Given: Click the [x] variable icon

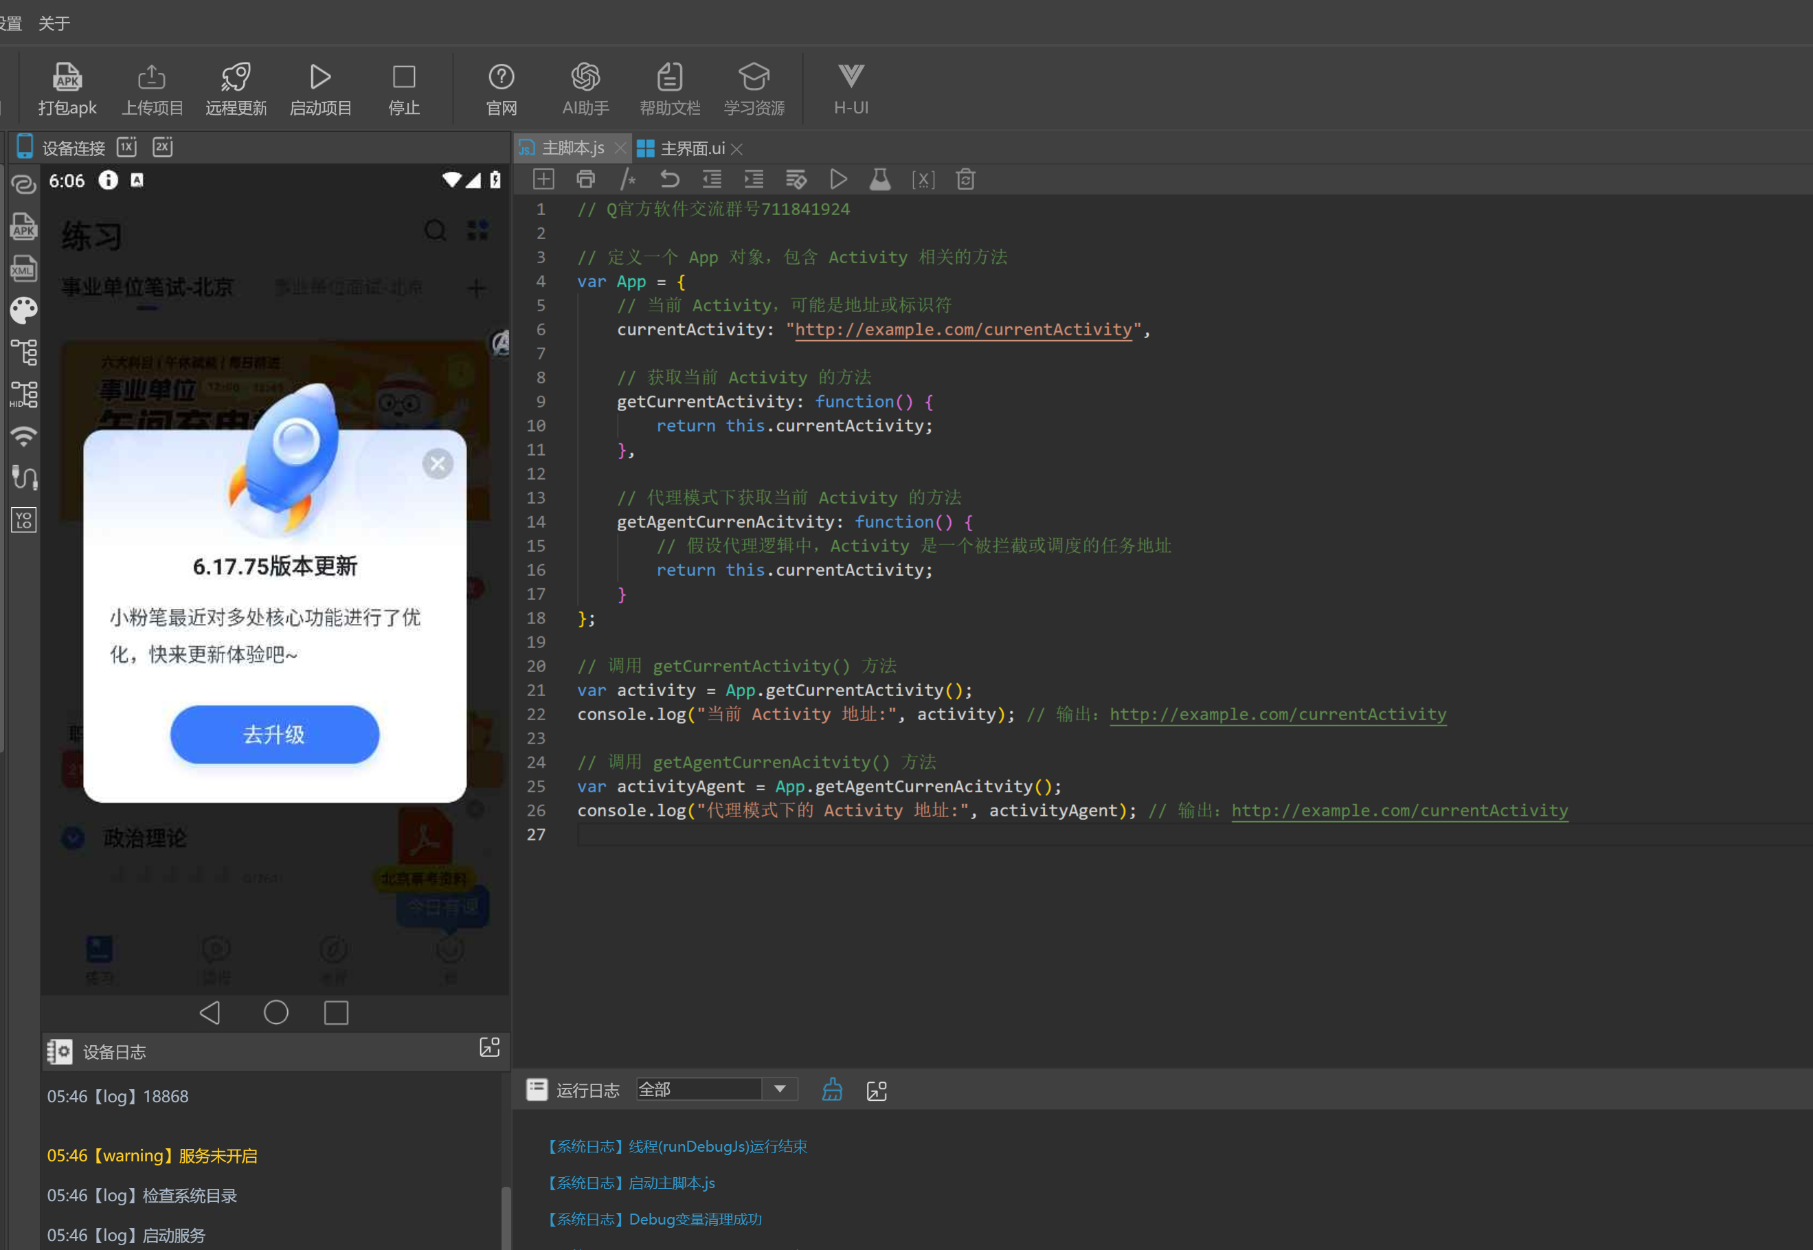Looking at the screenshot, I should click(x=923, y=180).
